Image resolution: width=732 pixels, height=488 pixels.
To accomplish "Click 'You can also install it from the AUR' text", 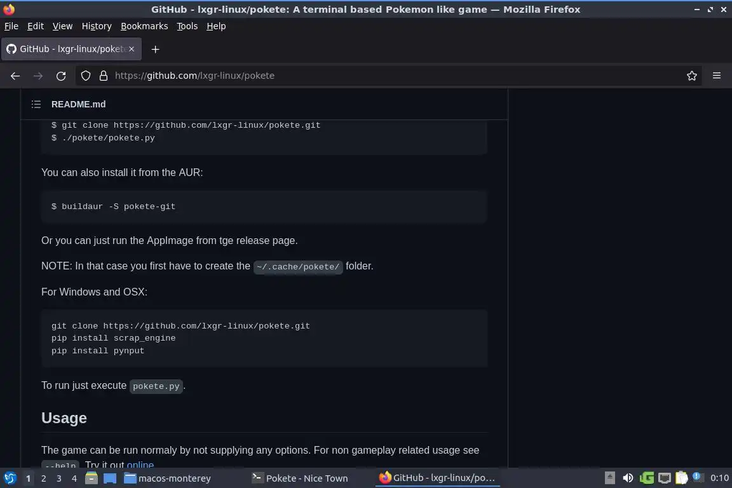I will click(122, 172).
